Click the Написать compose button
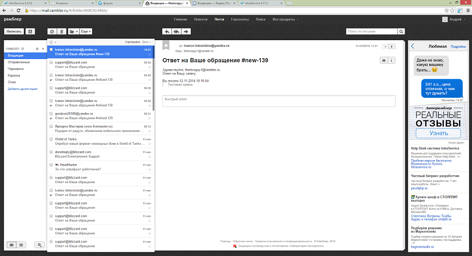472x256 pixels. [x=14, y=31]
